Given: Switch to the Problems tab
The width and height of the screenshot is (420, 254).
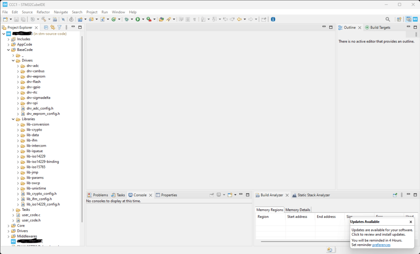Looking at the screenshot, I should tap(98, 195).
